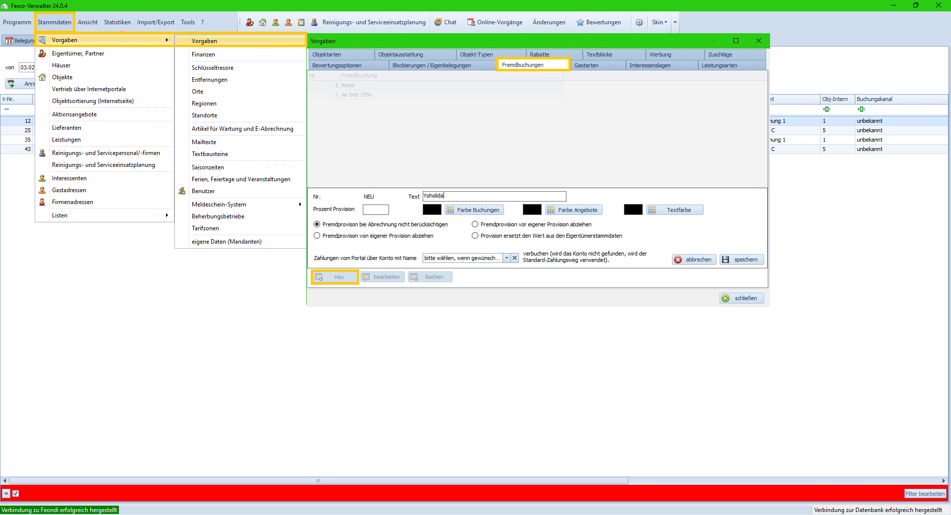Click the green person icon in toolbar

276,22
